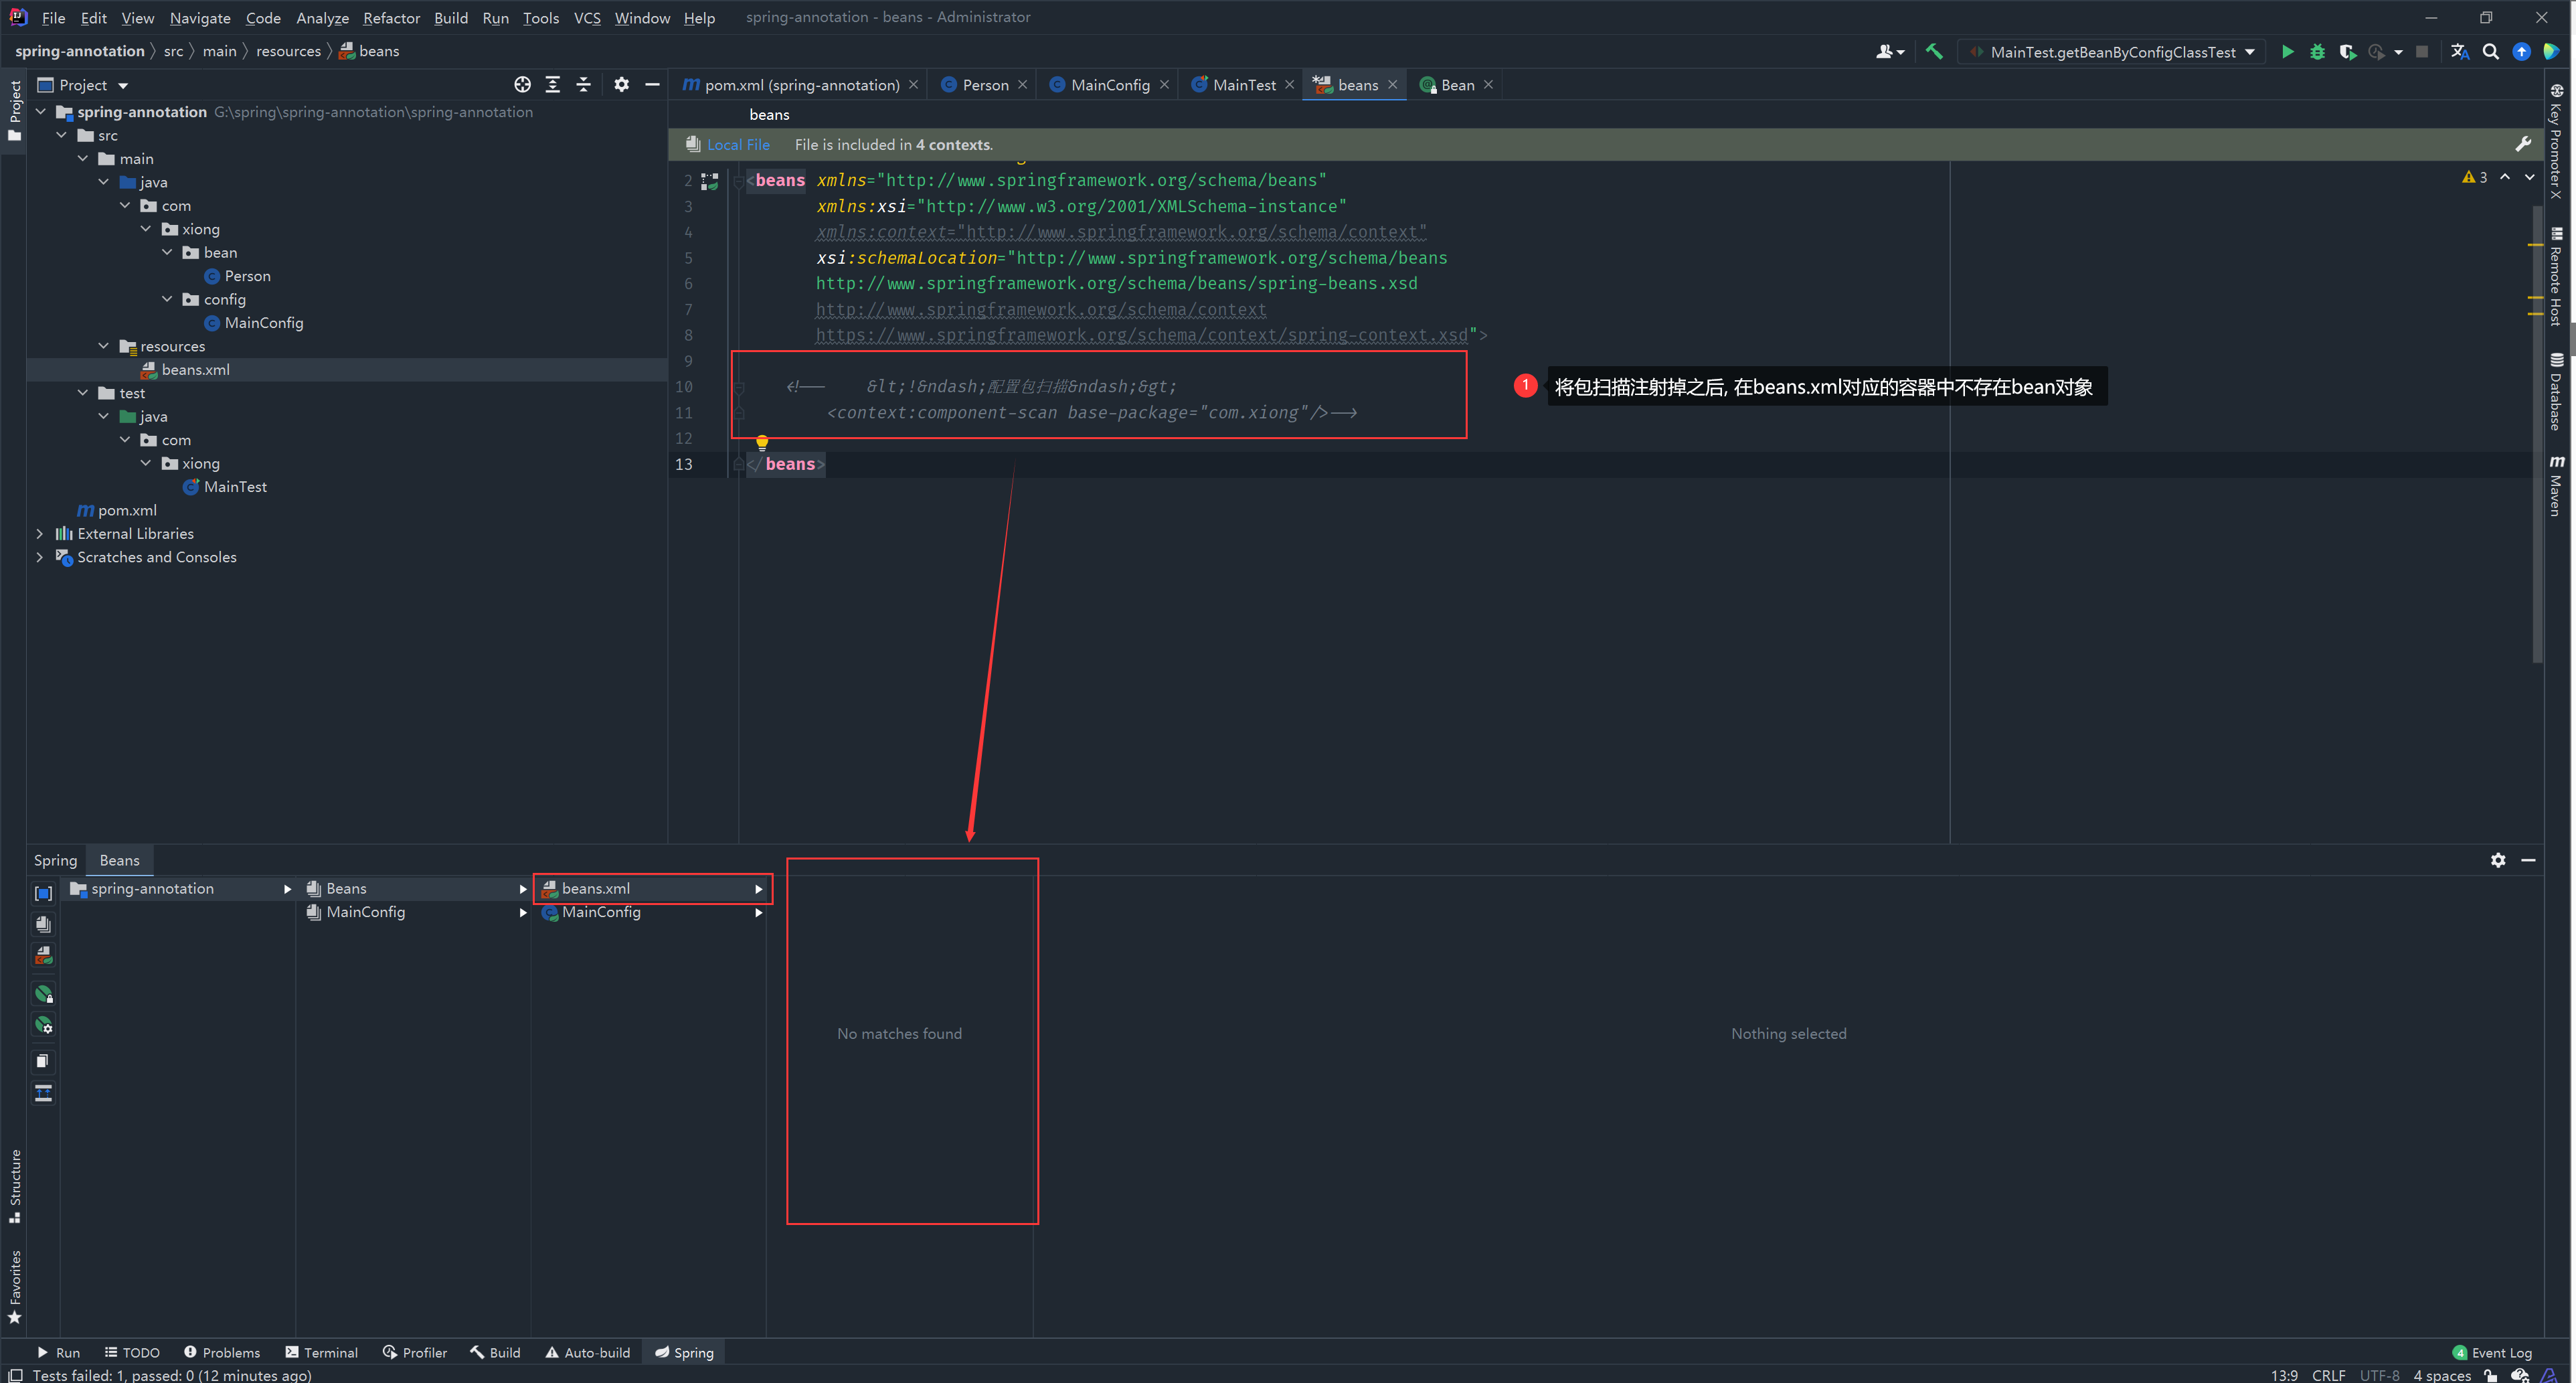Expand External Libraries node

pos(40,534)
